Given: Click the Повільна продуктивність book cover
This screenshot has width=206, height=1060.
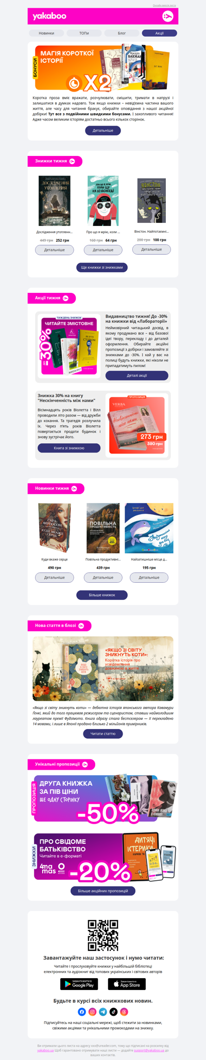Looking at the screenshot, I should coord(103,528).
